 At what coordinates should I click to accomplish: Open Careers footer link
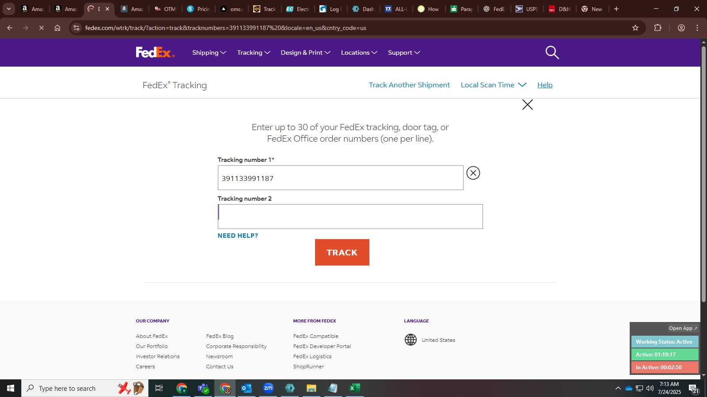(145, 367)
